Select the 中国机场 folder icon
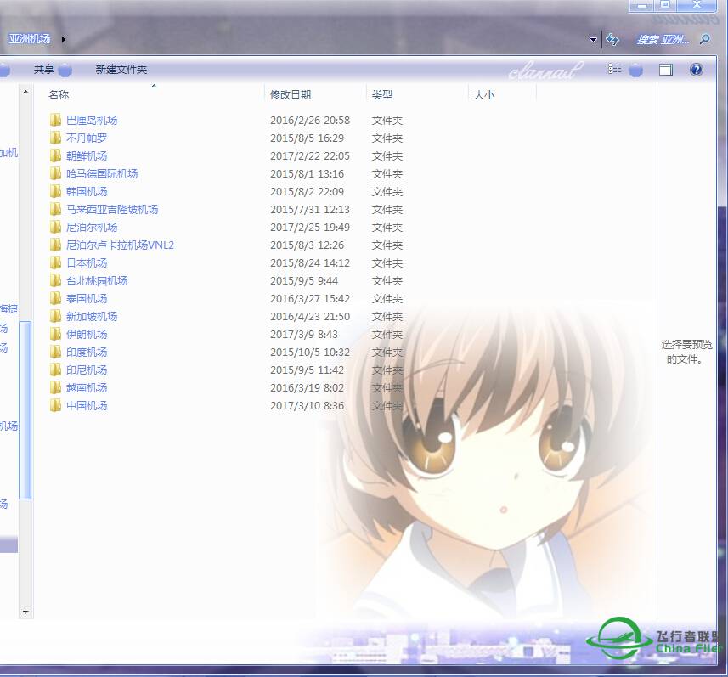Image resolution: width=728 pixels, height=677 pixels. click(56, 405)
